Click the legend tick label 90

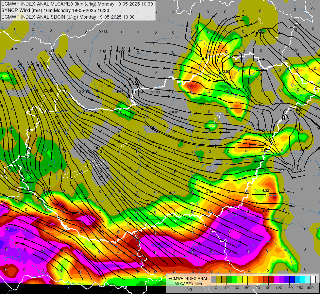268,288
